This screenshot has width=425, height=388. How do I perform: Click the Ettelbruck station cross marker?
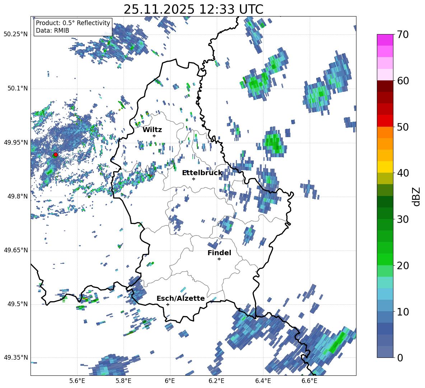[x=193, y=179]
